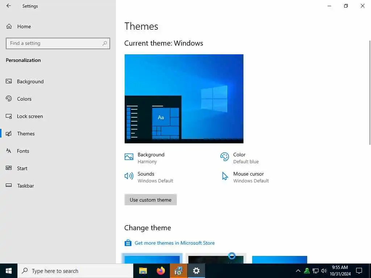Open the Sounds Windows Default setting
The width and height of the screenshot is (371, 278).
pyautogui.click(x=149, y=177)
